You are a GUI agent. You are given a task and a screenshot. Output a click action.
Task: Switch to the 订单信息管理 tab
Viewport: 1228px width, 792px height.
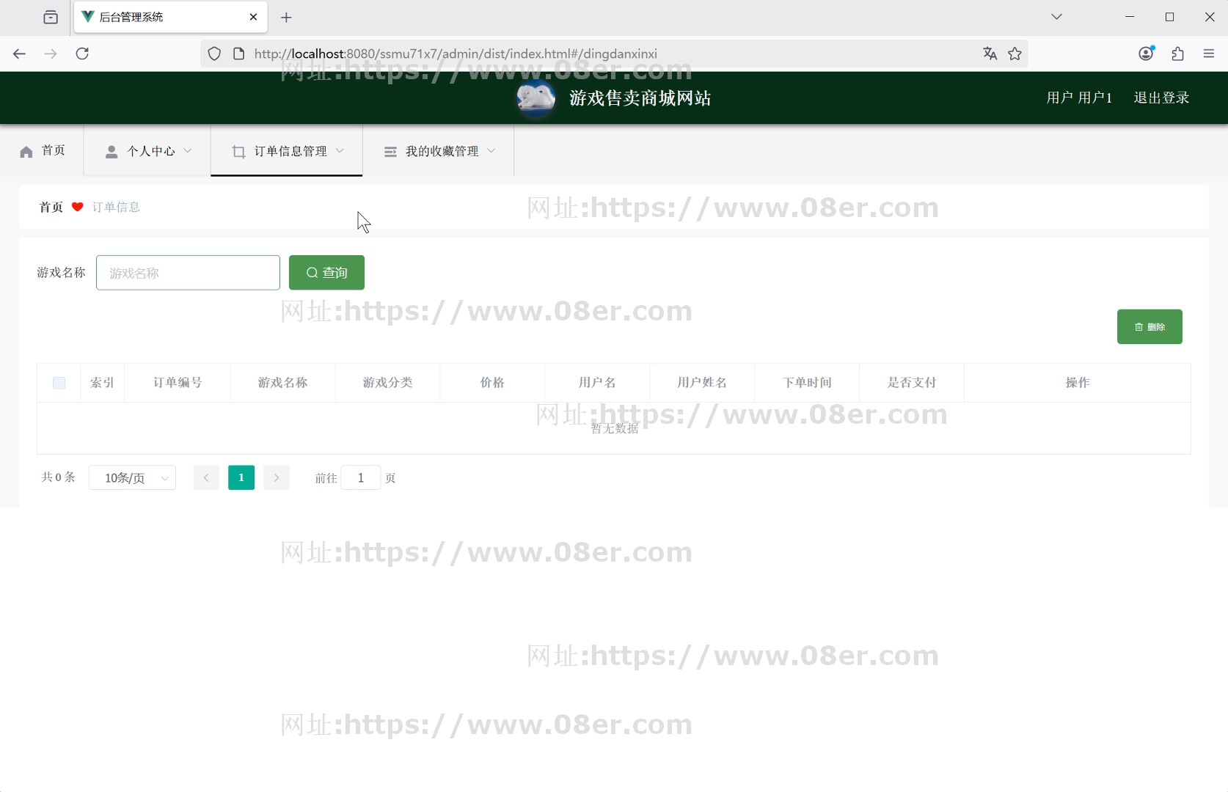pyautogui.click(x=286, y=151)
